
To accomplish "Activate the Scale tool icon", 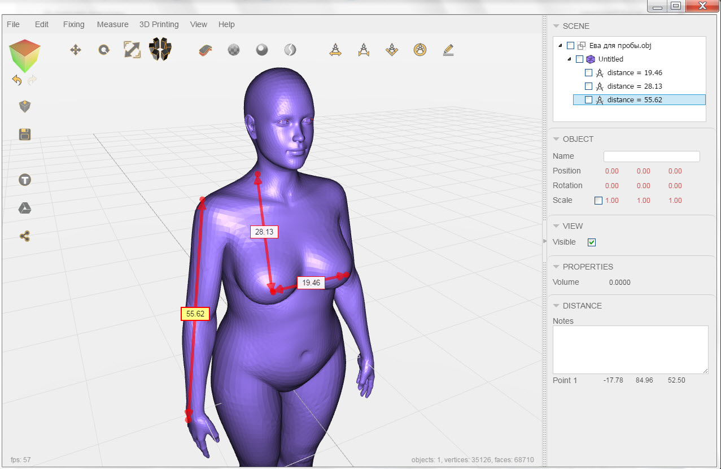I will point(132,50).
